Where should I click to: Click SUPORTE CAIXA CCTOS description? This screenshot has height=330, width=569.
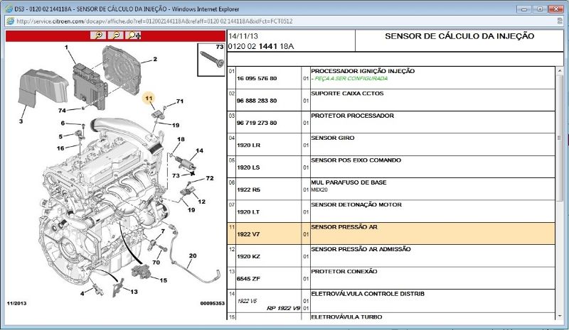click(x=347, y=94)
